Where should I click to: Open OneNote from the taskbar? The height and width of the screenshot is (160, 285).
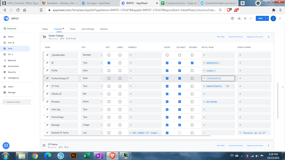pyautogui.click(x=99, y=156)
